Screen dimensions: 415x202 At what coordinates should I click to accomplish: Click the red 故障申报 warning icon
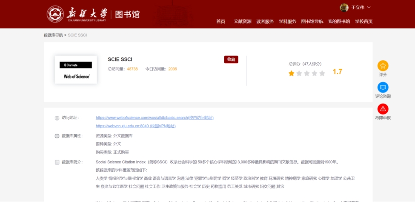[x=383, y=109]
